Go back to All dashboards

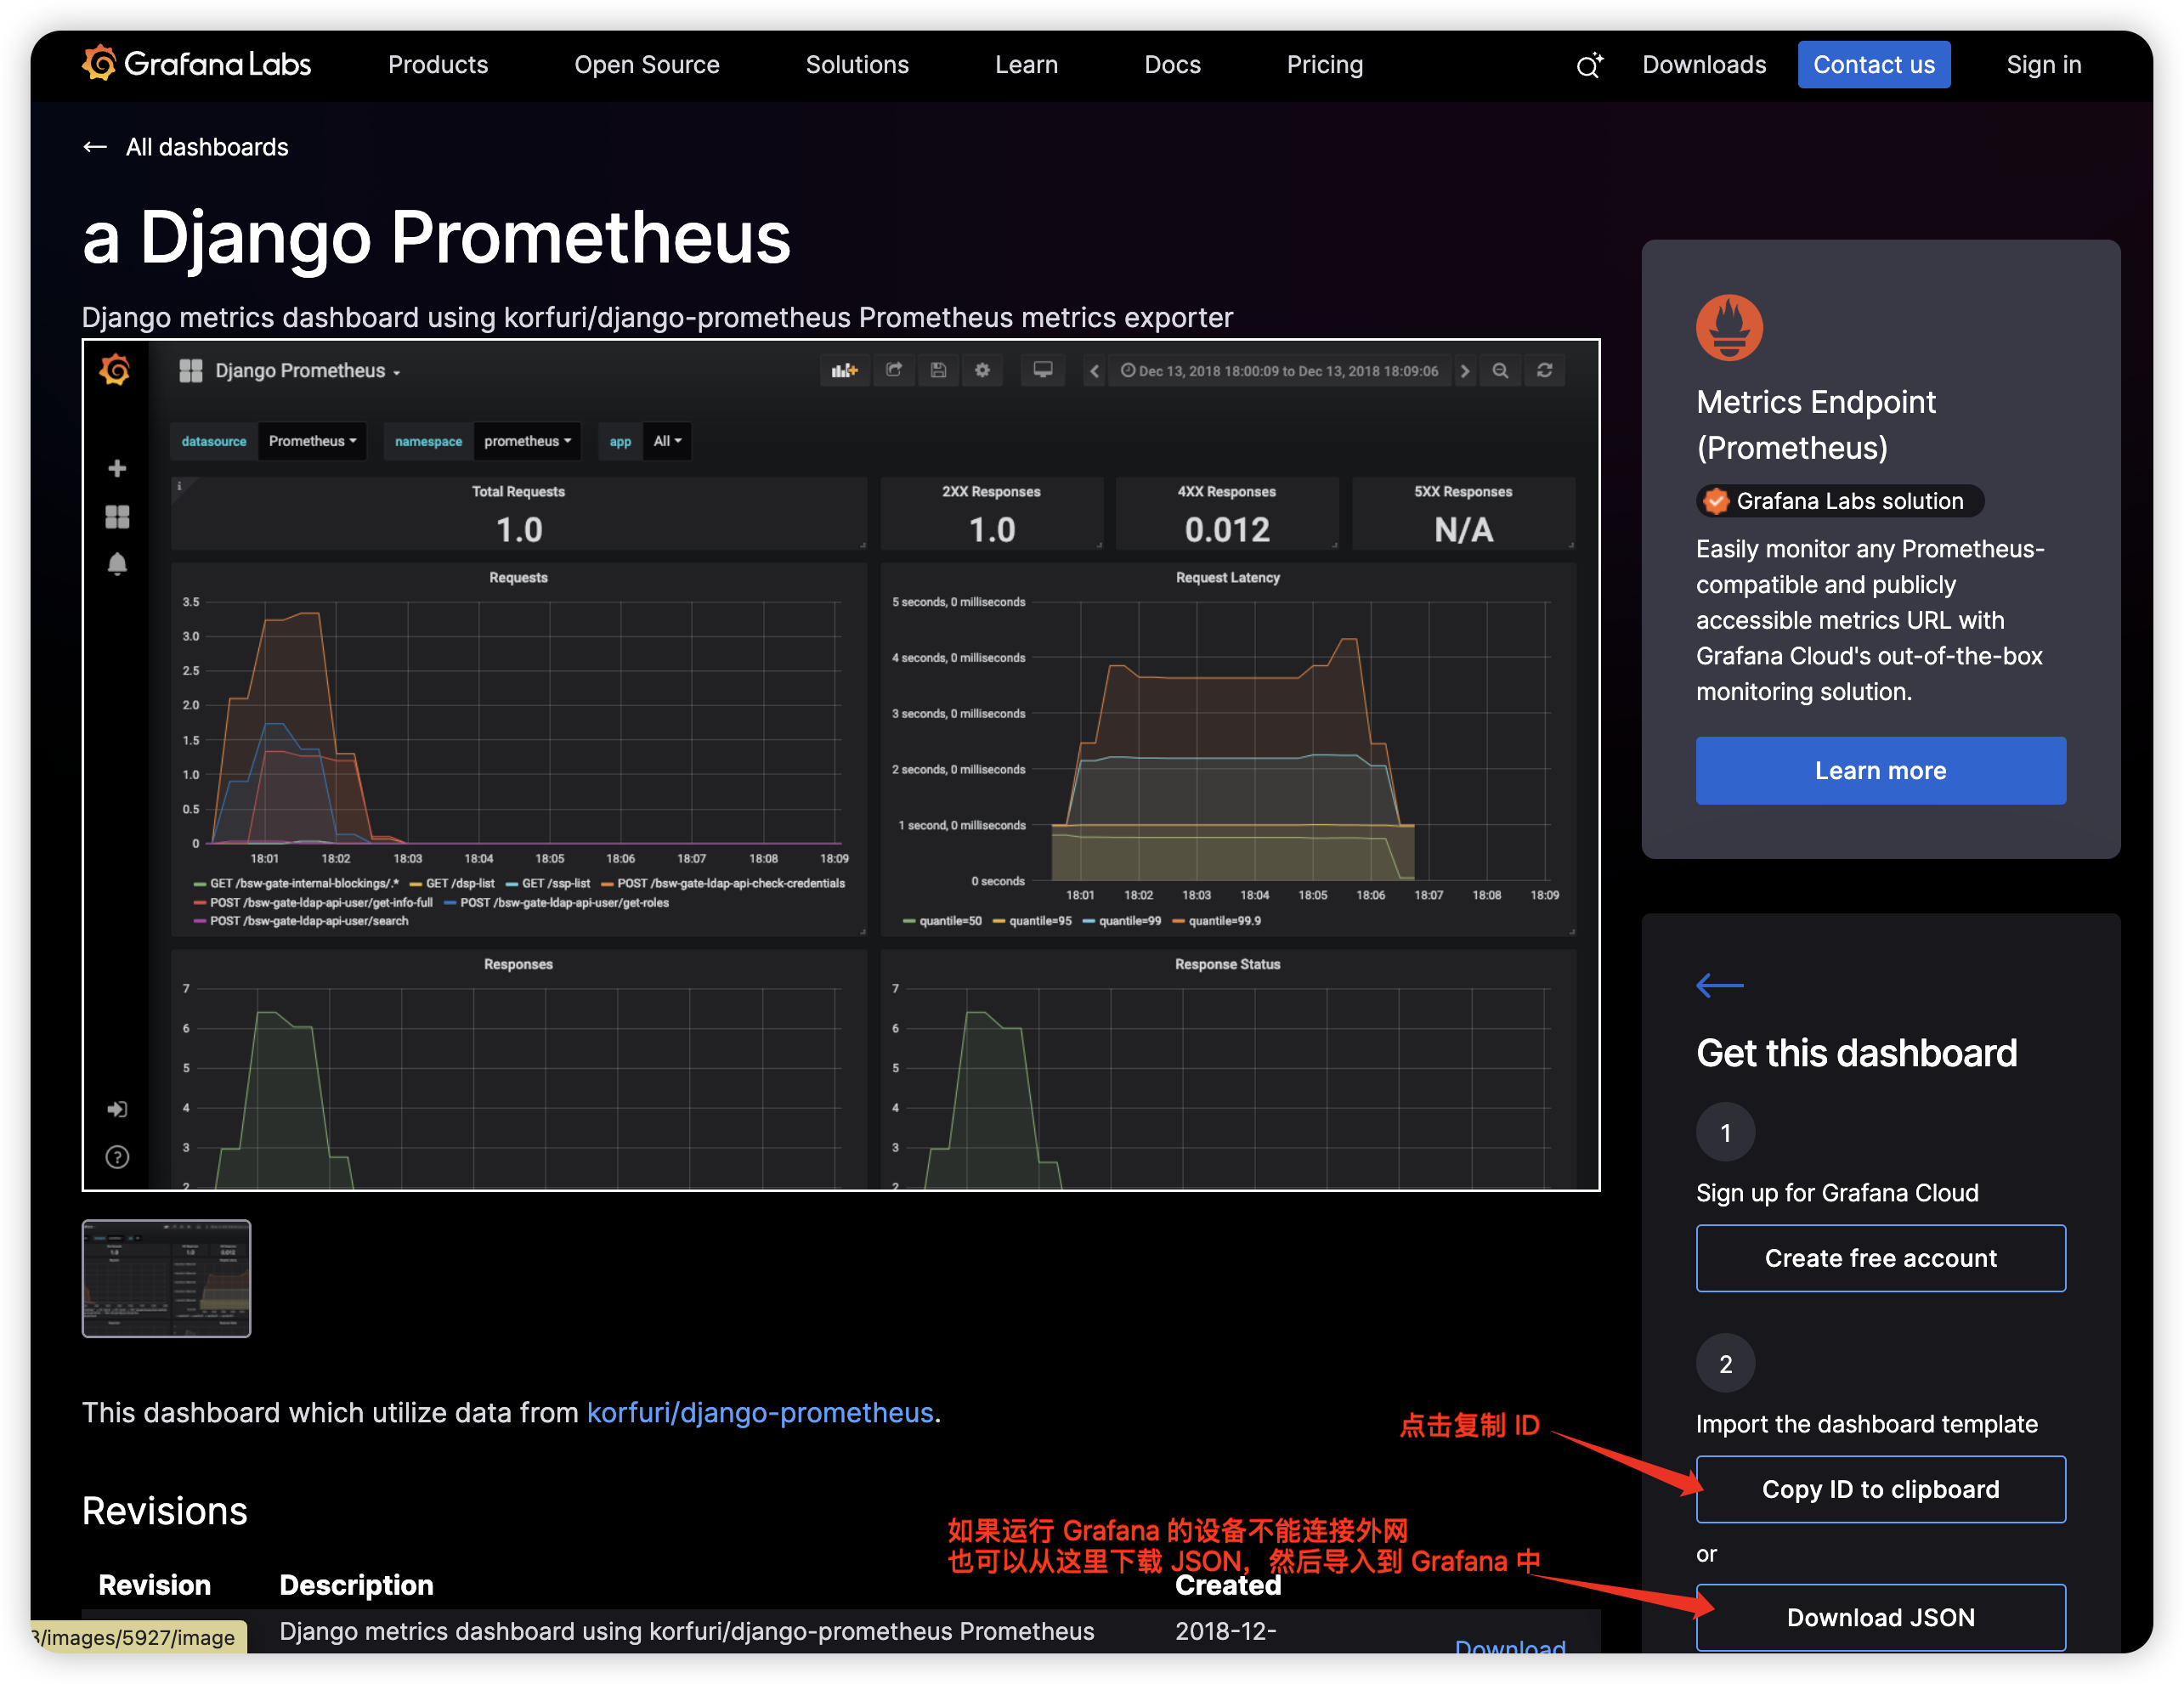tap(207, 147)
